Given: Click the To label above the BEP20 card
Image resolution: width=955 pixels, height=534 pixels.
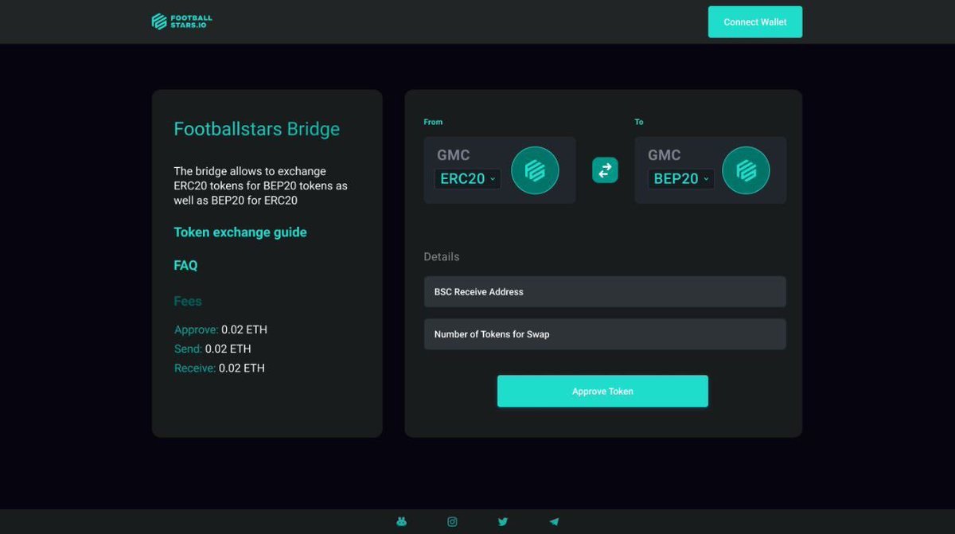Looking at the screenshot, I should coord(639,122).
